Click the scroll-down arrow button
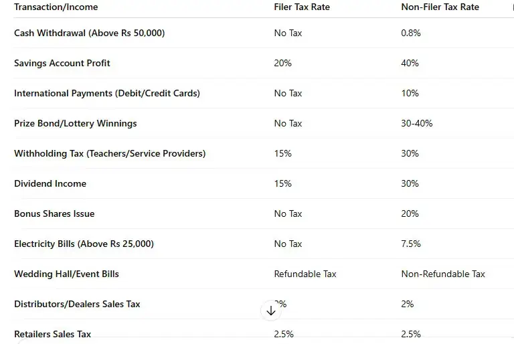 click(x=271, y=311)
